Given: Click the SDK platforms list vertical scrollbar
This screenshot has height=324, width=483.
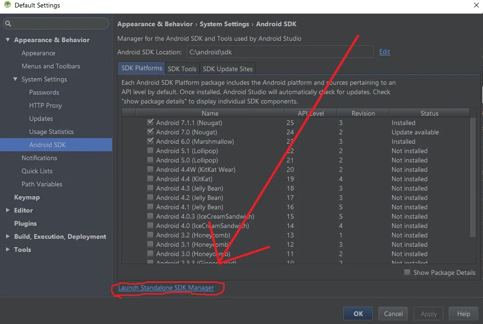Looking at the screenshot, I should (x=473, y=177).
